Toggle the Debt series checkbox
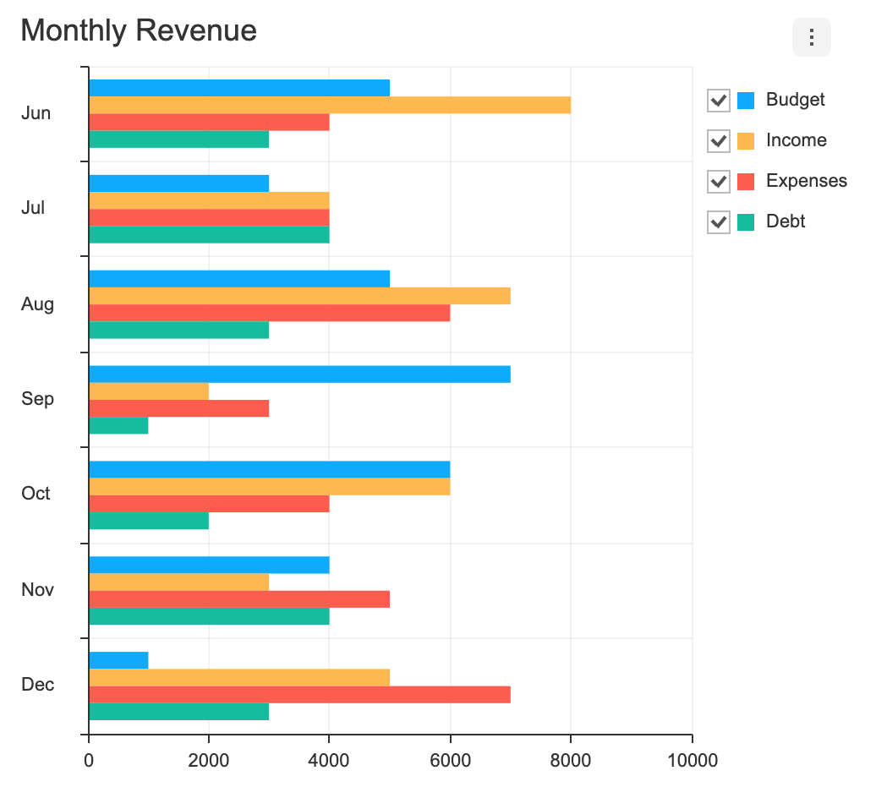 (718, 221)
